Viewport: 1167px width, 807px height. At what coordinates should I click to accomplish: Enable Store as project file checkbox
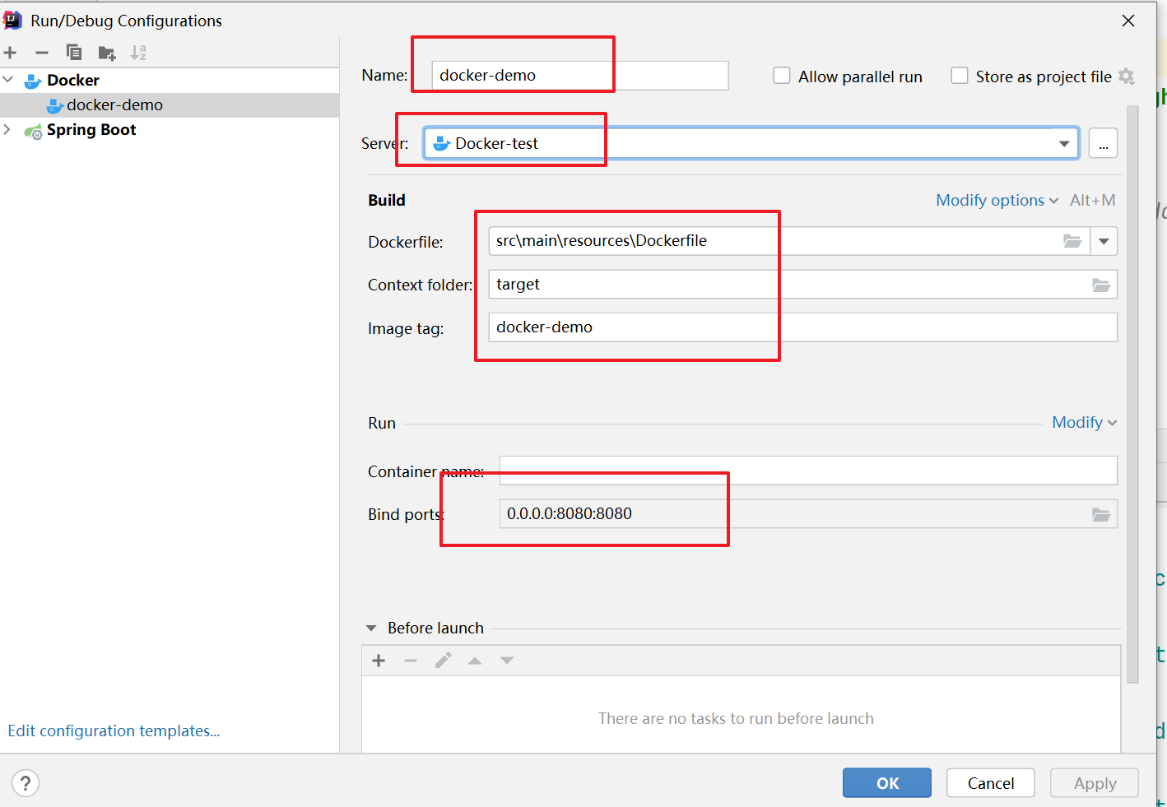[x=960, y=76]
